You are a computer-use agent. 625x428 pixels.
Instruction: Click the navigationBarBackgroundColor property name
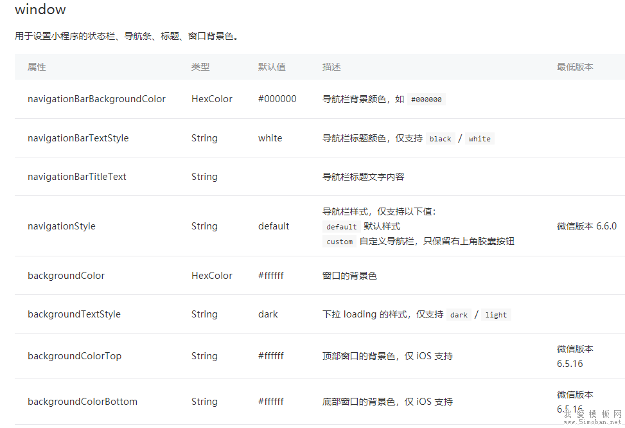[x=96, y=99]
